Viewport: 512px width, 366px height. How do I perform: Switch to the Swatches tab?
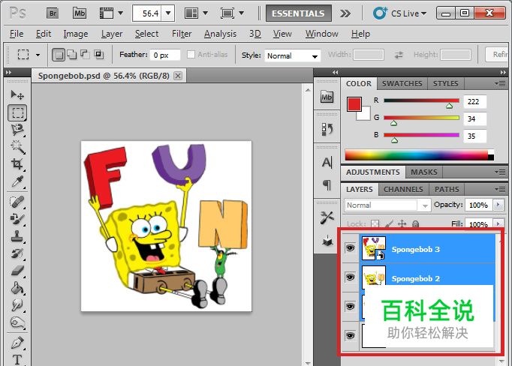[x=402, y=83]
